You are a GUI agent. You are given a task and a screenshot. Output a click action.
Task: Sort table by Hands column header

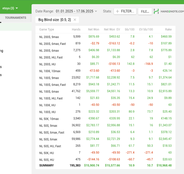point(76,29)
